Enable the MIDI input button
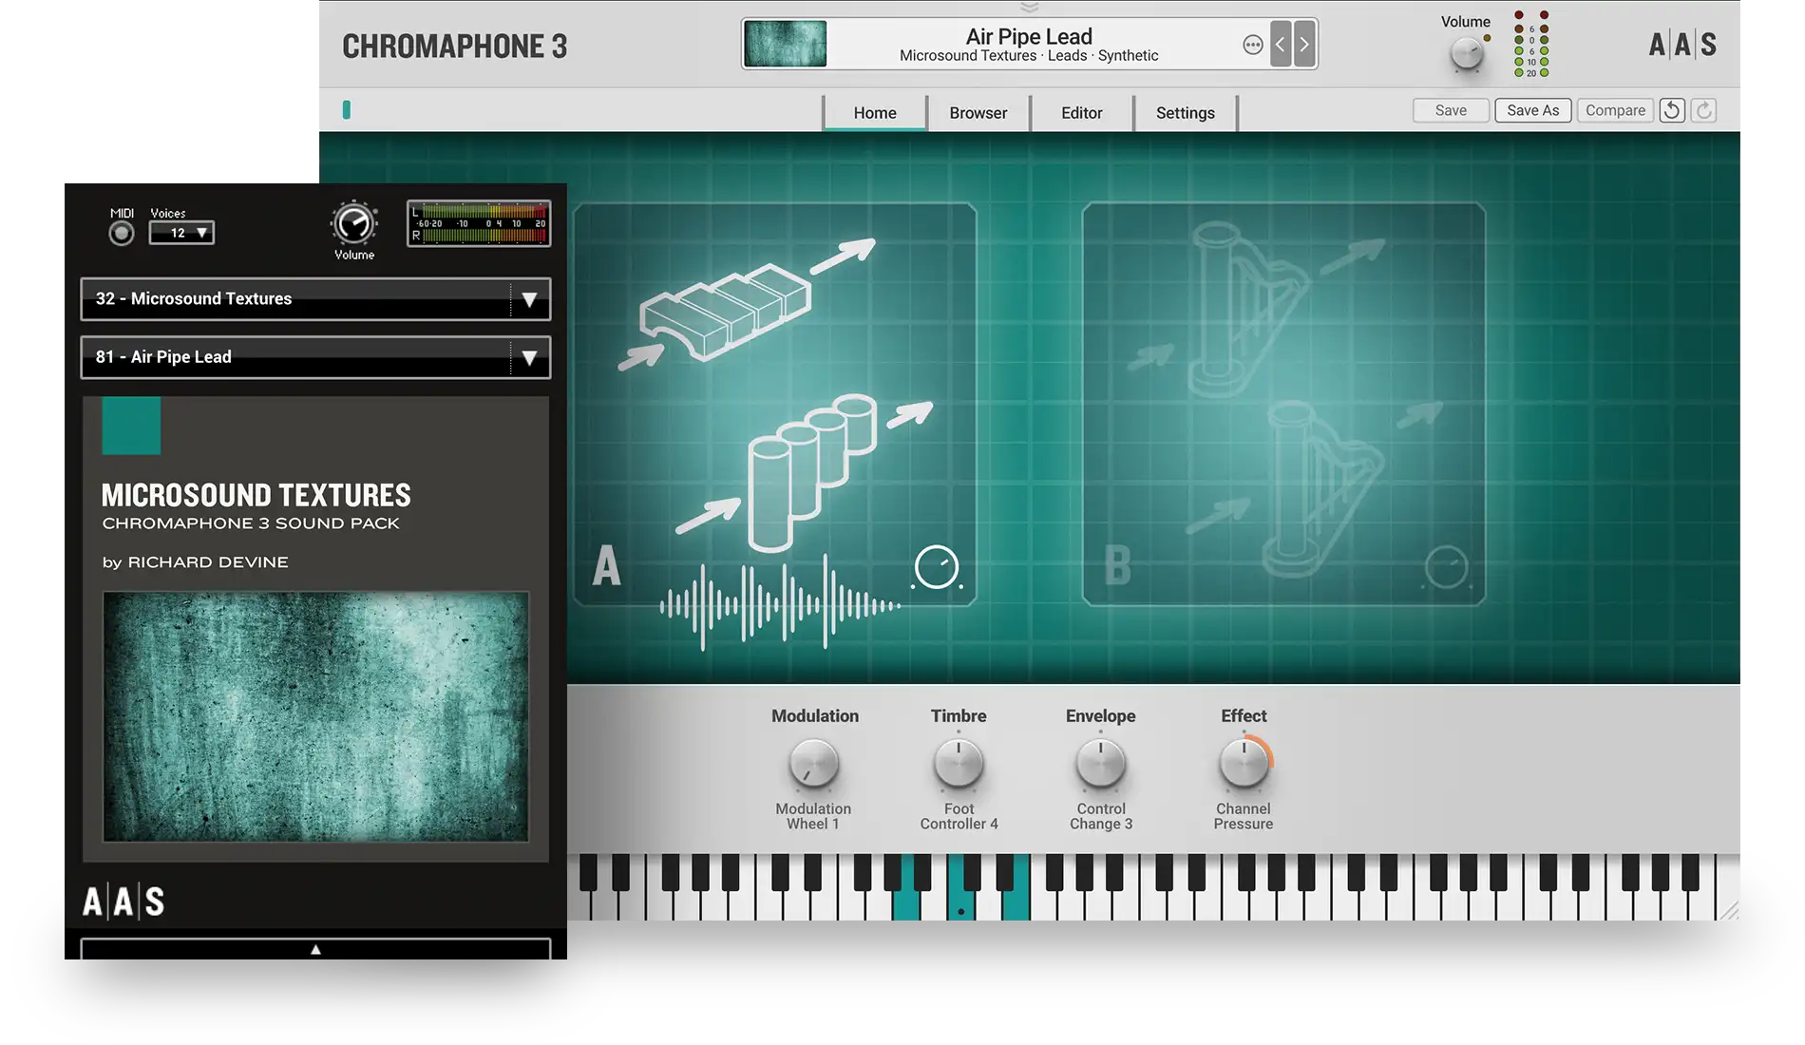This screenshot has width=1805, height=1045. [121, 232]
